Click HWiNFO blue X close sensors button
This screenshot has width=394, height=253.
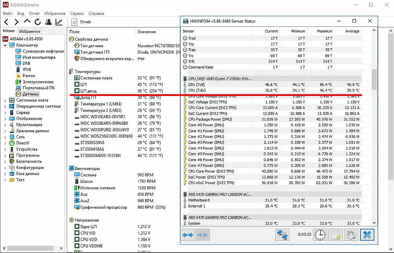(x=367, y=235)
